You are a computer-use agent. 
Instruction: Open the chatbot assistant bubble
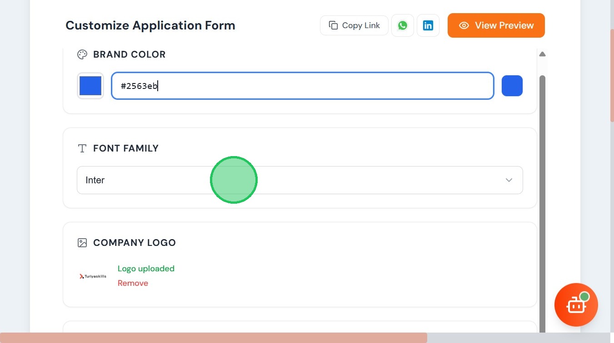[x=576, y=305]
